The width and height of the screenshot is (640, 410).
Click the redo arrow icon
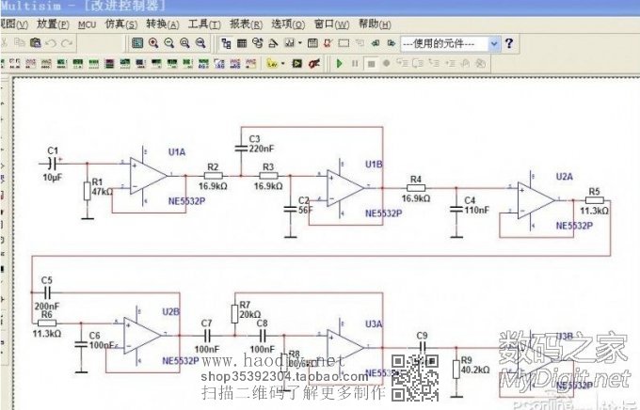point(66,43)
